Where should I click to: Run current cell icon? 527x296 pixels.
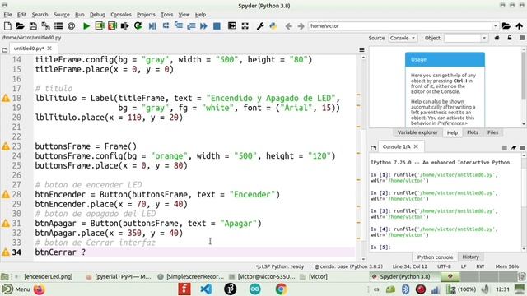click(x=100, y=25)
